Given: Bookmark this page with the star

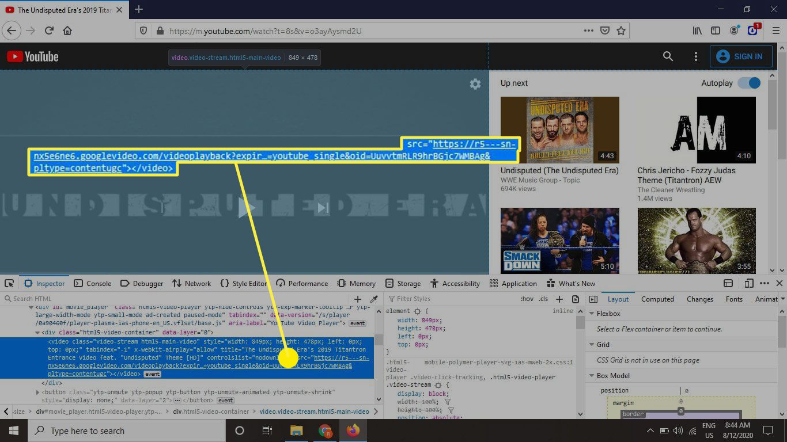Looking at the screenshot, I should (x=621, y=31).
